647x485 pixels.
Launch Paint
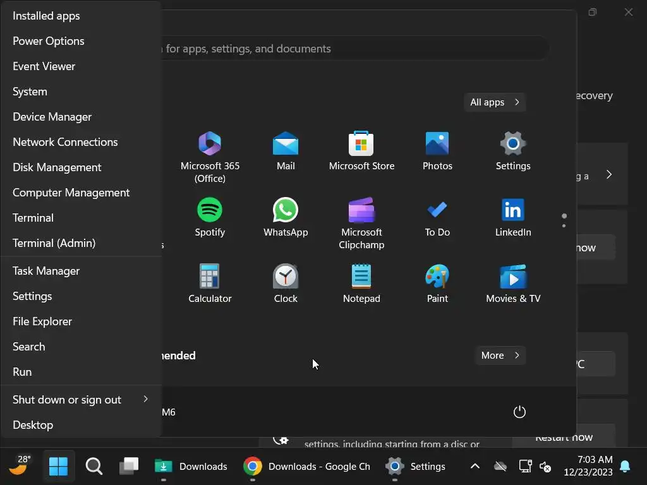437,284
